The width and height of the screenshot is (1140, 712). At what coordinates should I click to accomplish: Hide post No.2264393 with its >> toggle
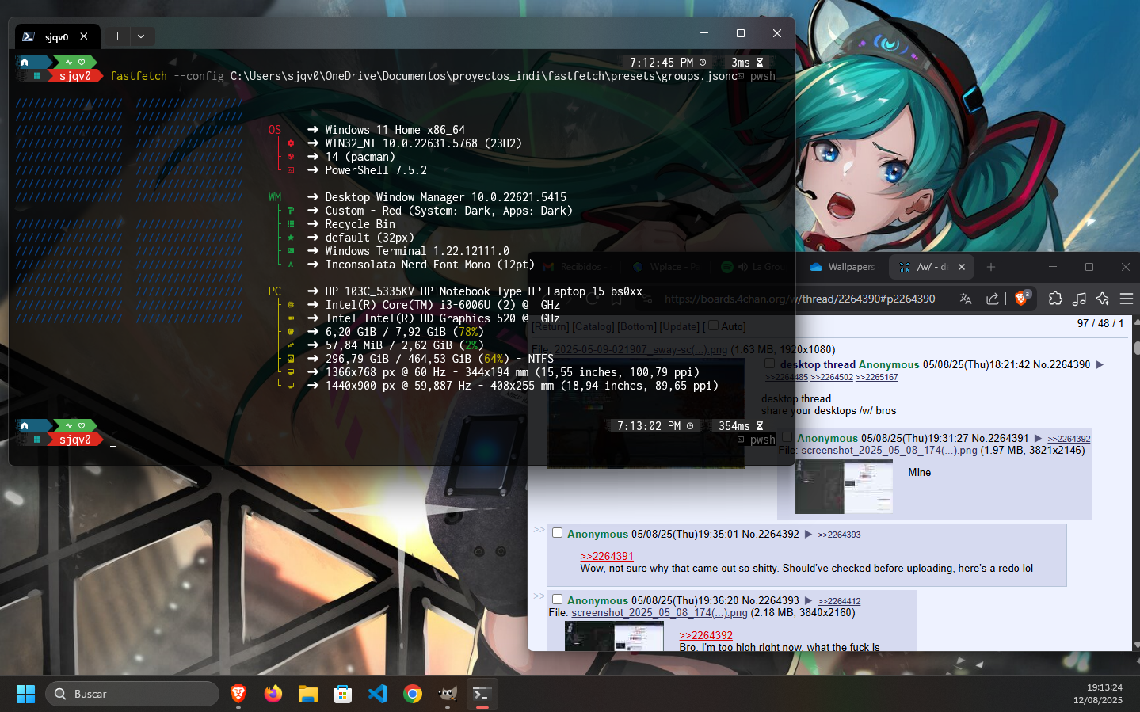(x=539, y=596)
